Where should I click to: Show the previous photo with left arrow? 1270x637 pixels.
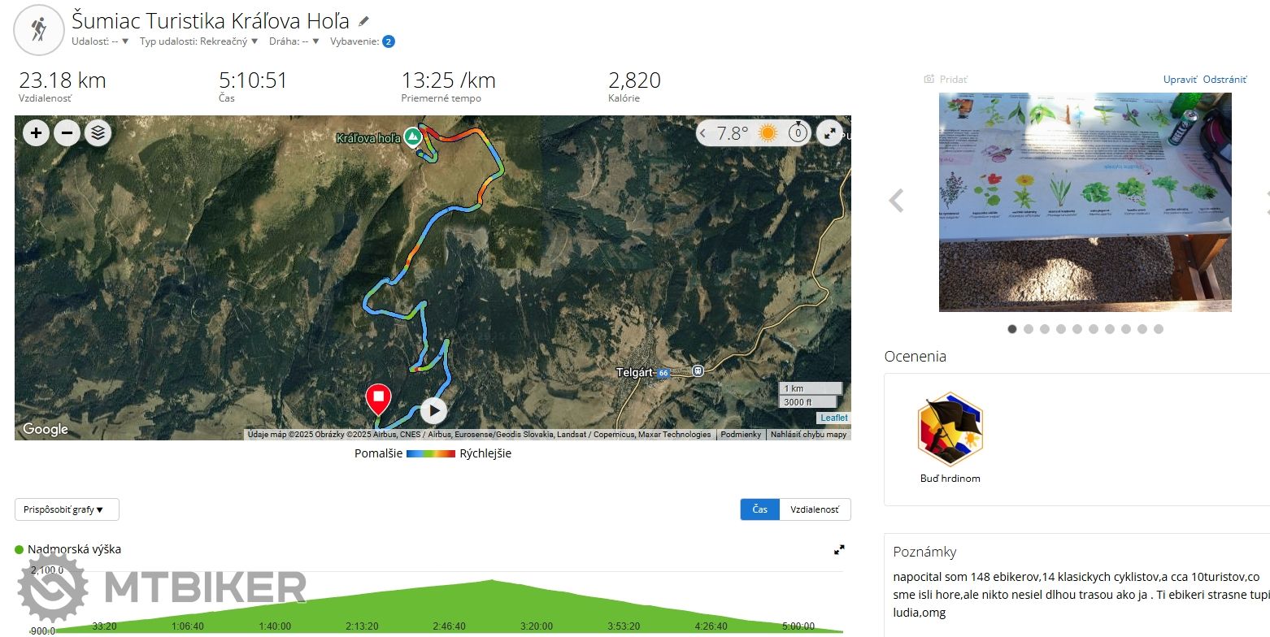click(x=896, y=201)
